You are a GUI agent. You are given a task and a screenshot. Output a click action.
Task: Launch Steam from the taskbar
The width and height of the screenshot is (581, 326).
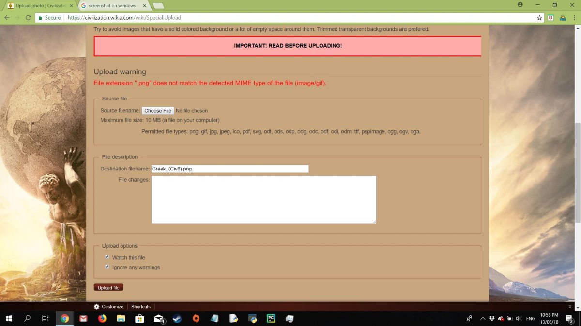pos(177,318)
